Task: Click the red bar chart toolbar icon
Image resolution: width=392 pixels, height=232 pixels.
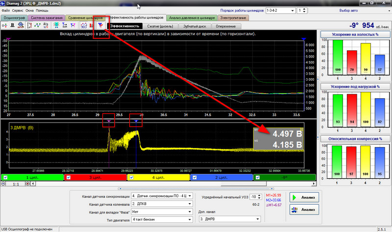Action: coord(91,25)
